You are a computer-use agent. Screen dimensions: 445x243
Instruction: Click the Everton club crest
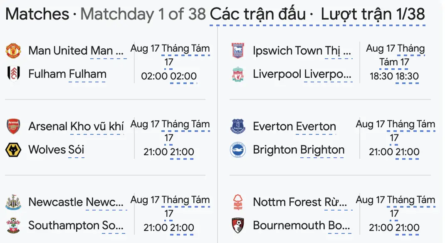(x=238, y=126)
